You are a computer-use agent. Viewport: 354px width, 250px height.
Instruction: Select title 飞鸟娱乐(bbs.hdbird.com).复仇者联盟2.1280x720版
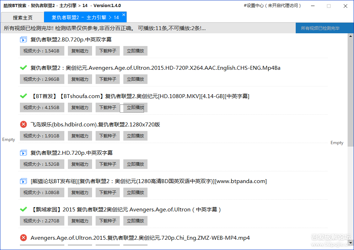point(95,125)
